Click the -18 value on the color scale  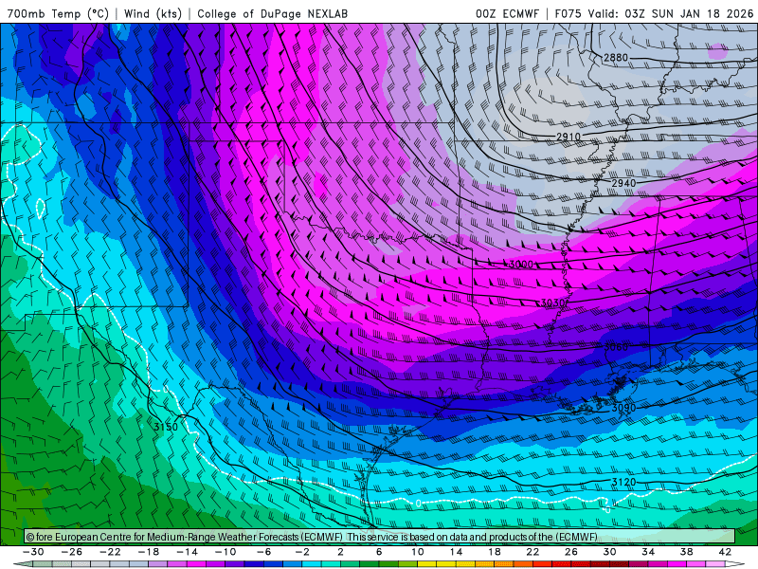(149, 552)
